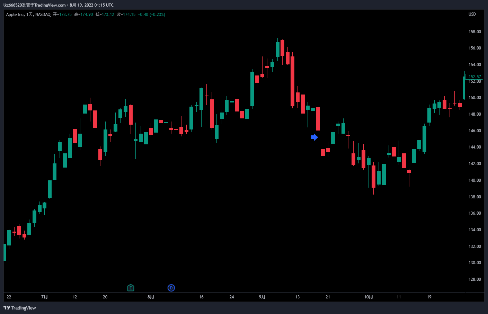
Task: Select the 9月 date on time axis
Action: pos(262,297)
